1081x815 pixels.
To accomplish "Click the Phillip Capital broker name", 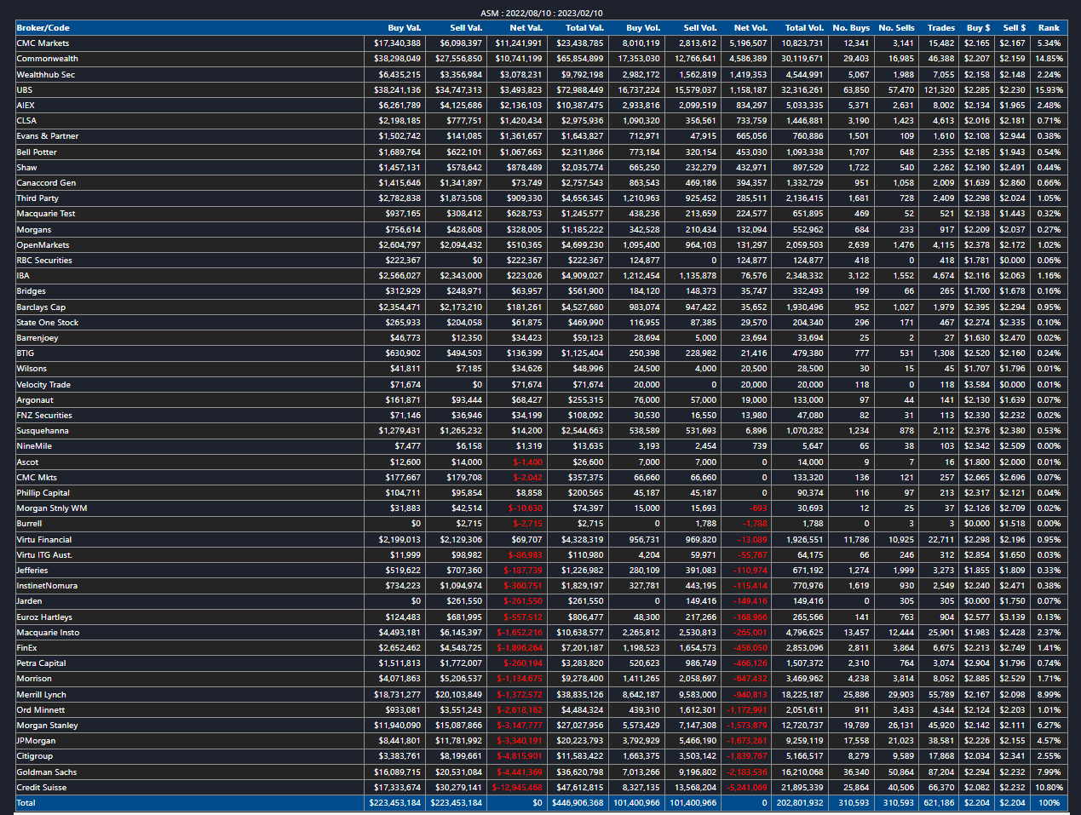I will [43, 493].
